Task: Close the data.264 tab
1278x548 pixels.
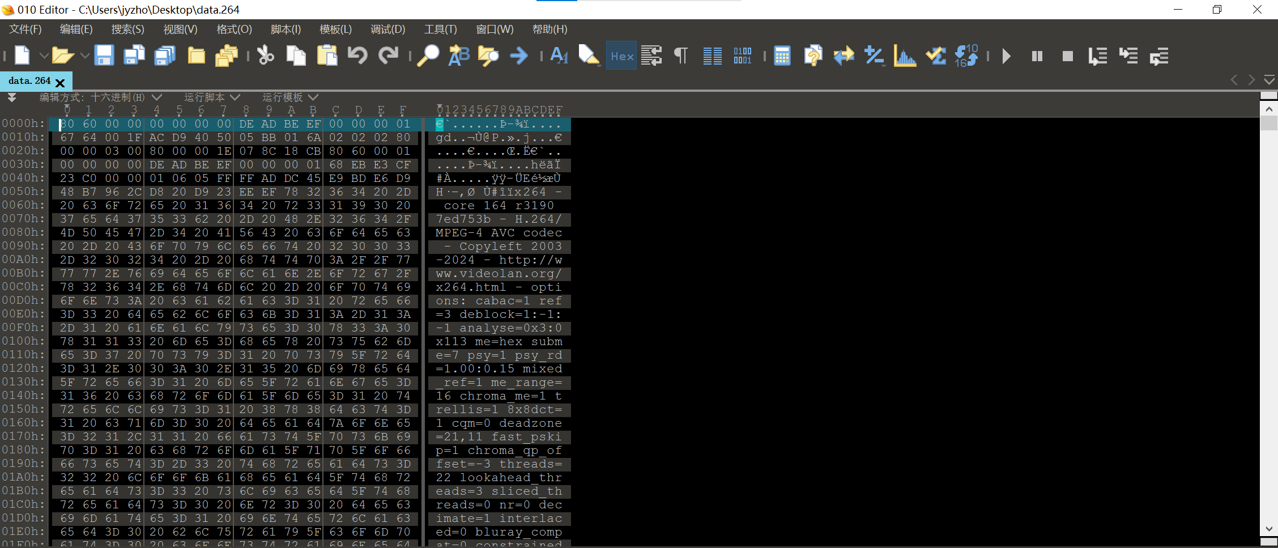Action: (61, 82)
